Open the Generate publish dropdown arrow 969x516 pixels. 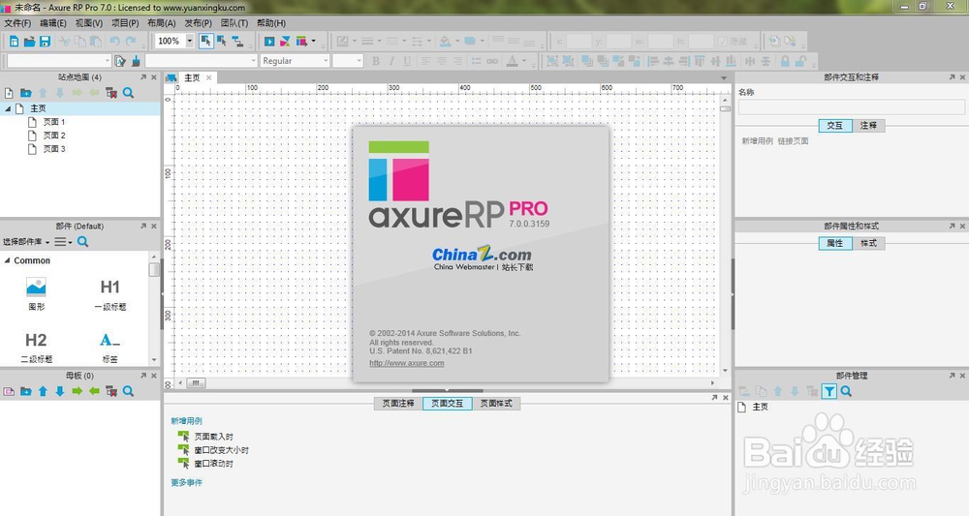(313, 42)
